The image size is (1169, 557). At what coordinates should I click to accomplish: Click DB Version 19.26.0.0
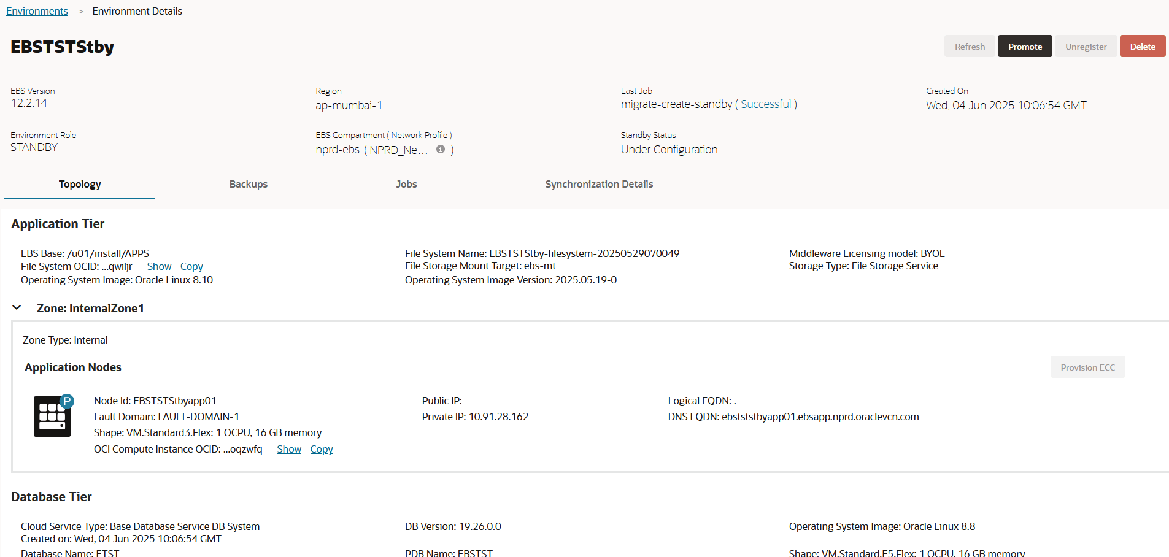pos(453,526)
